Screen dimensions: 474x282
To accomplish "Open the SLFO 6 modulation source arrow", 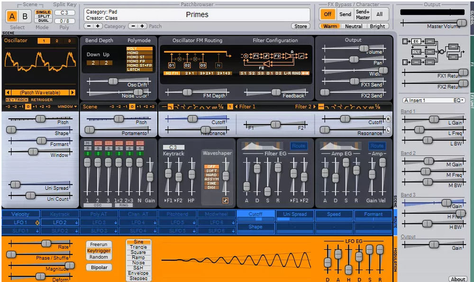I will pos(233,231).
